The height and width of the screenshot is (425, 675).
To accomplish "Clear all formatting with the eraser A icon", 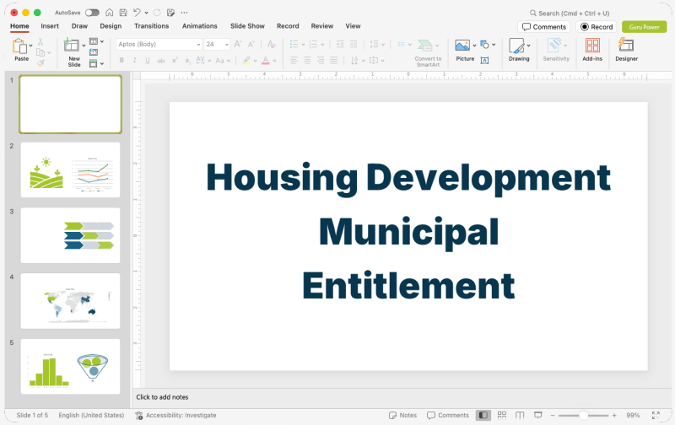I will pos(271,44).
